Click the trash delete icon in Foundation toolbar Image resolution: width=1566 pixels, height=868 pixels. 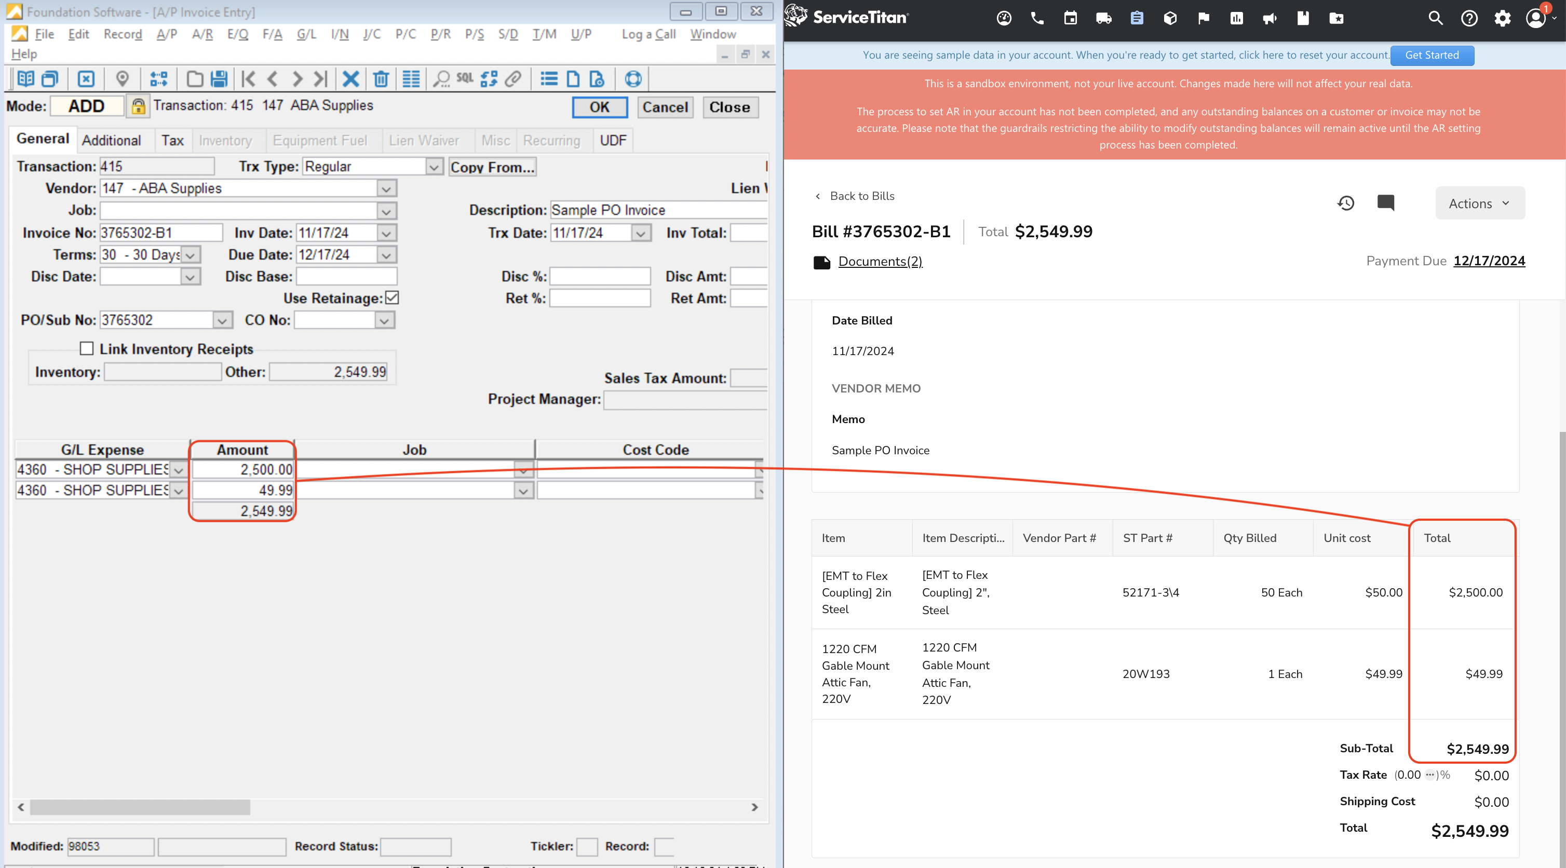pyautogui.click(x=381, y=79)
